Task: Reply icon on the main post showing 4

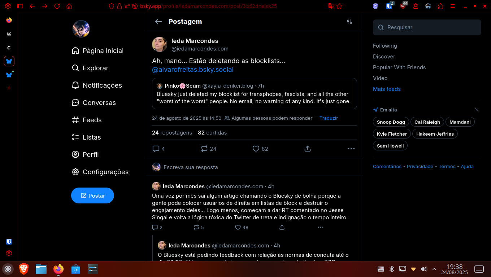Action: 158,149
